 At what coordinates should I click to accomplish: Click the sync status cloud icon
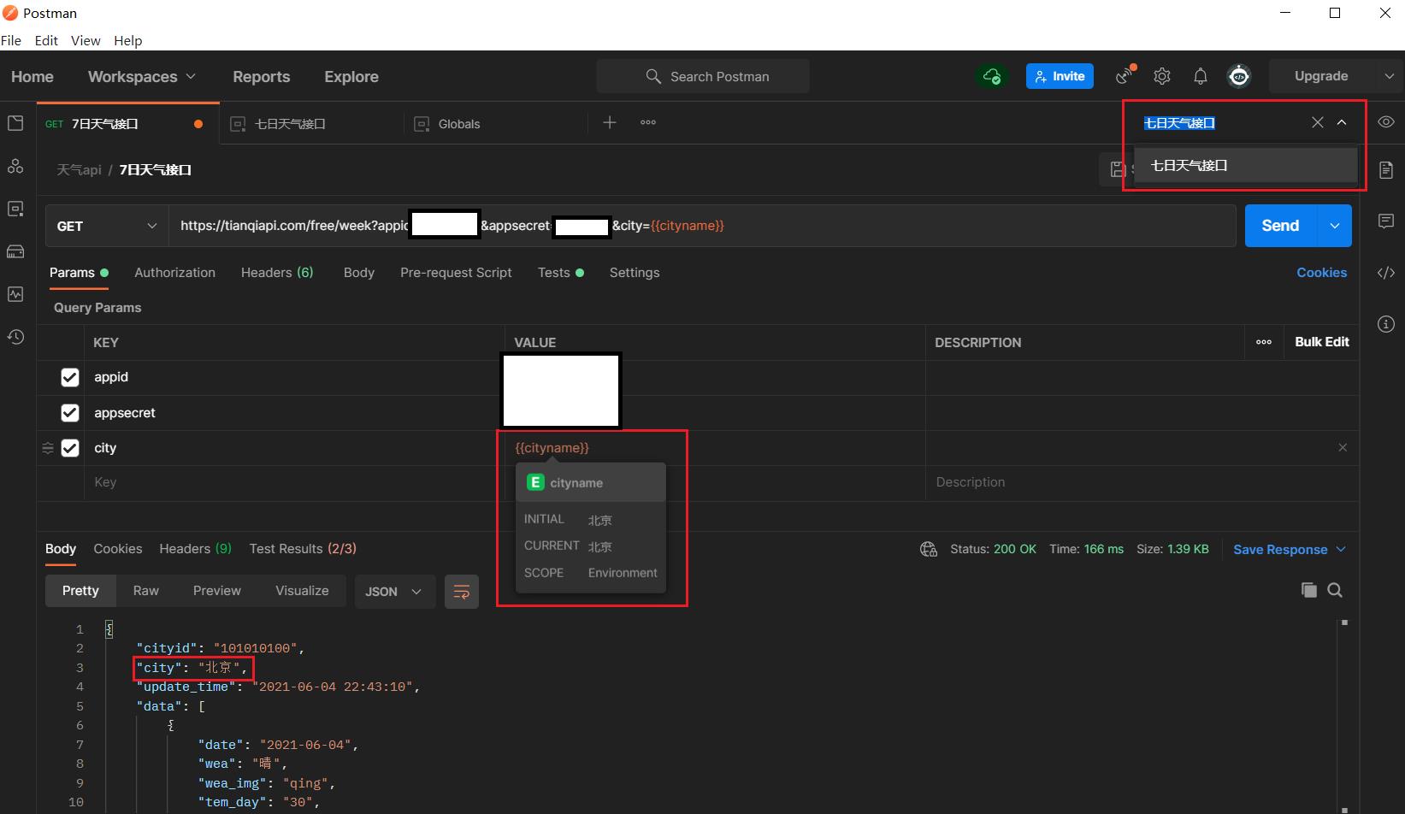992,76
